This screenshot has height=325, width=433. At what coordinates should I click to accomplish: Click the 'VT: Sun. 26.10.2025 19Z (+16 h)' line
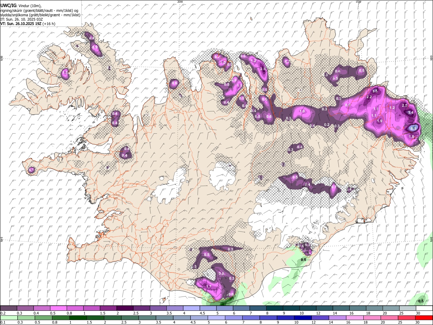point(28,24)
